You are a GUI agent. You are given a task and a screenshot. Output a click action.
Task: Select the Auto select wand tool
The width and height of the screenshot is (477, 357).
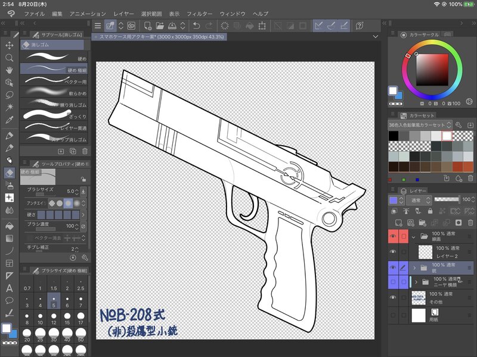point(10,107)
